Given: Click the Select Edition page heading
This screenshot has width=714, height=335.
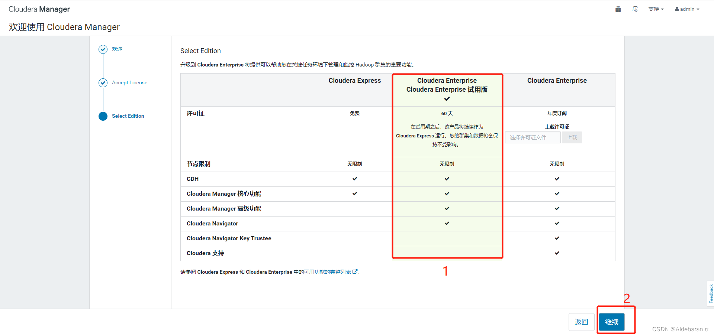Looking at the screenshot, I should pyautogui.click(x=200, y=51).
